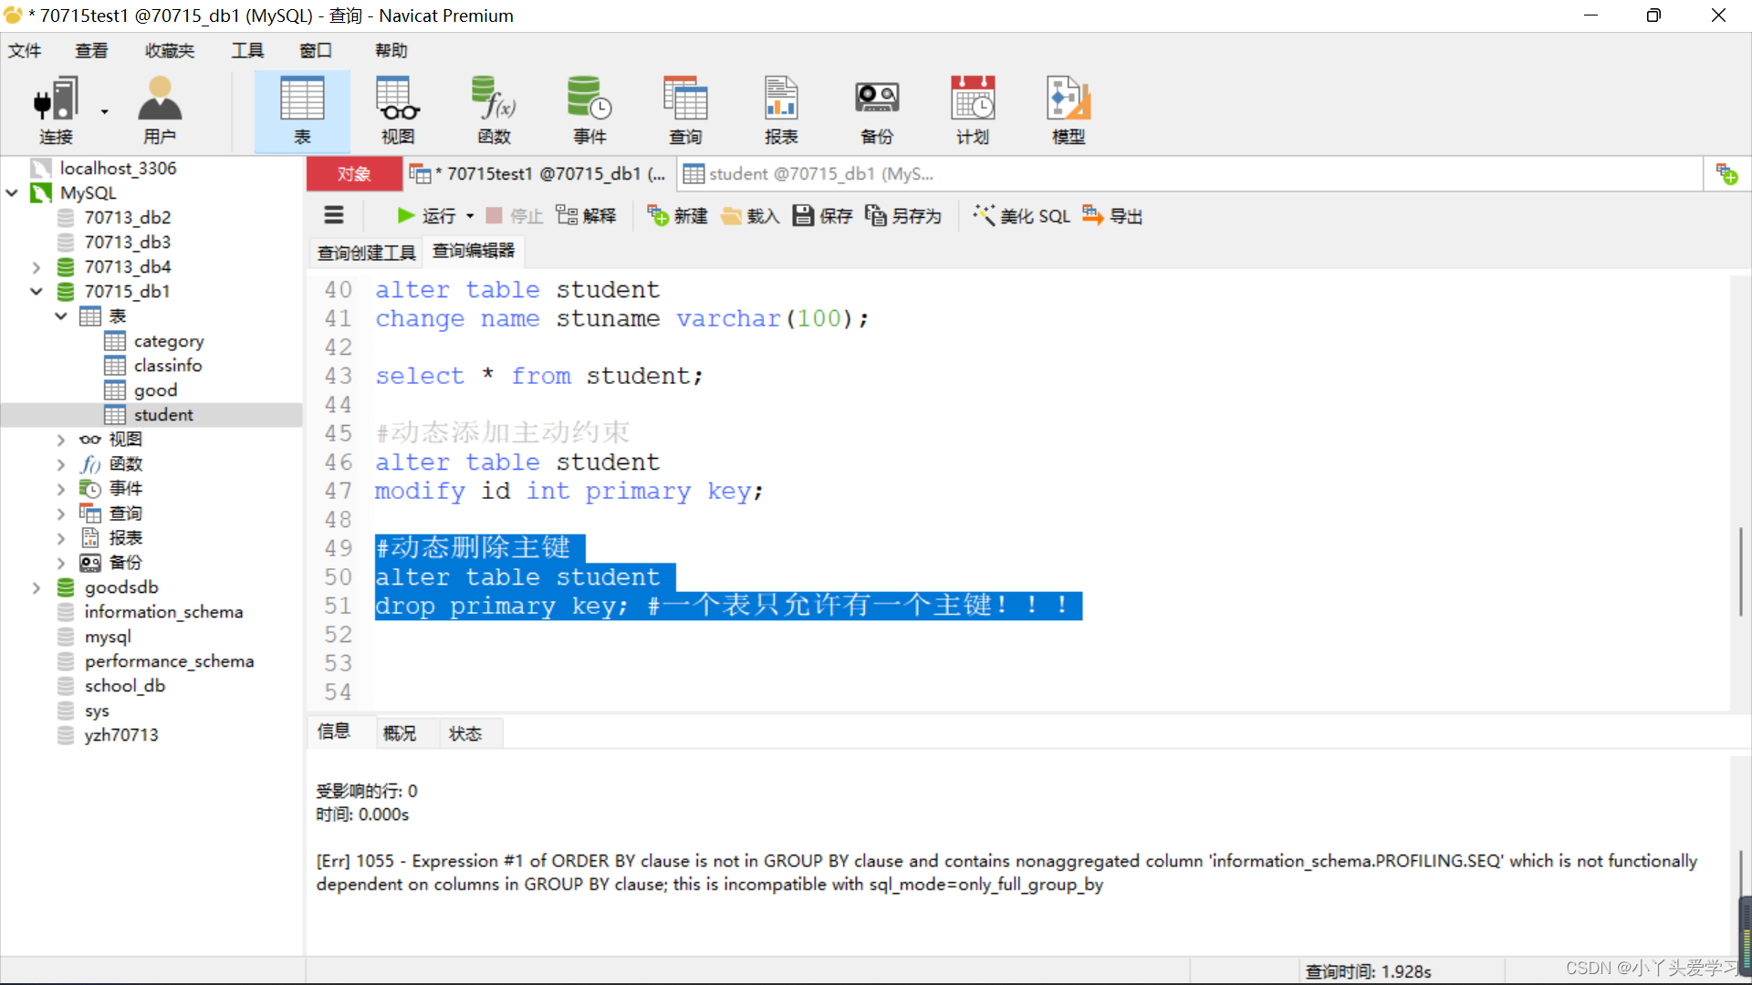Select the yzh70713 database
This screenshot has width=1752, height=985.
[x=121, y=735]
